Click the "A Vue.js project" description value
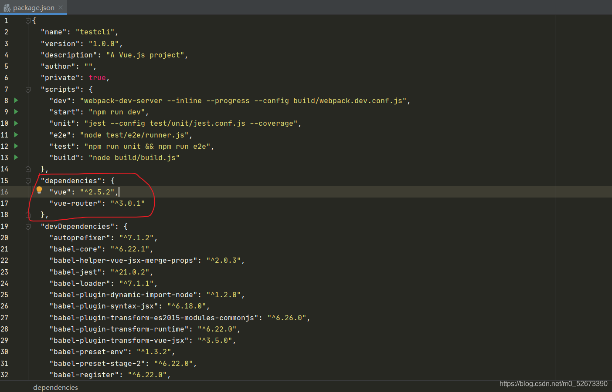This screenshot has width=612, height=392. pos(145,55)
